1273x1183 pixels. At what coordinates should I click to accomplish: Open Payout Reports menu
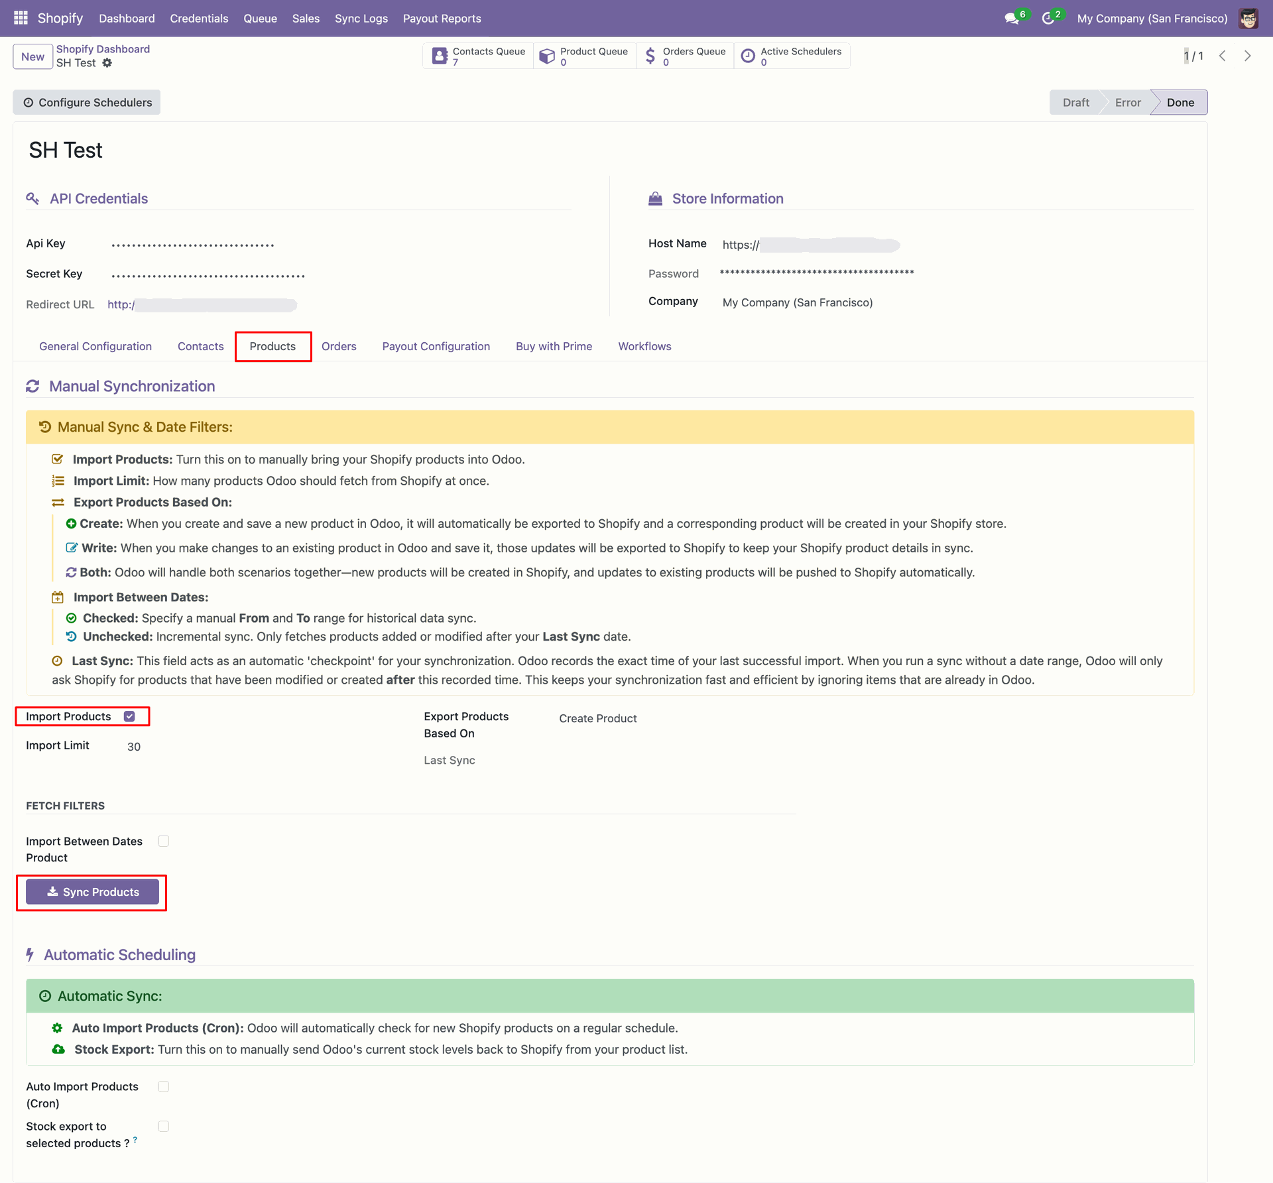[x=442, y=19]
